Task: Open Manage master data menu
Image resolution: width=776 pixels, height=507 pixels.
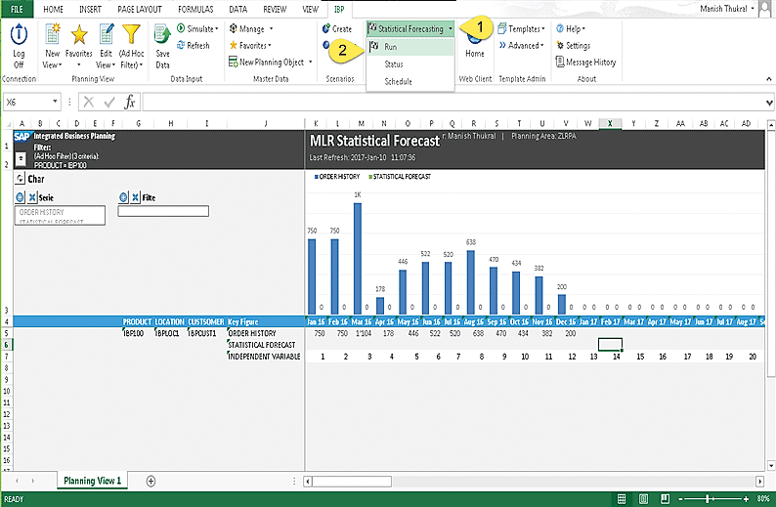Action: [x=251, y=28]
